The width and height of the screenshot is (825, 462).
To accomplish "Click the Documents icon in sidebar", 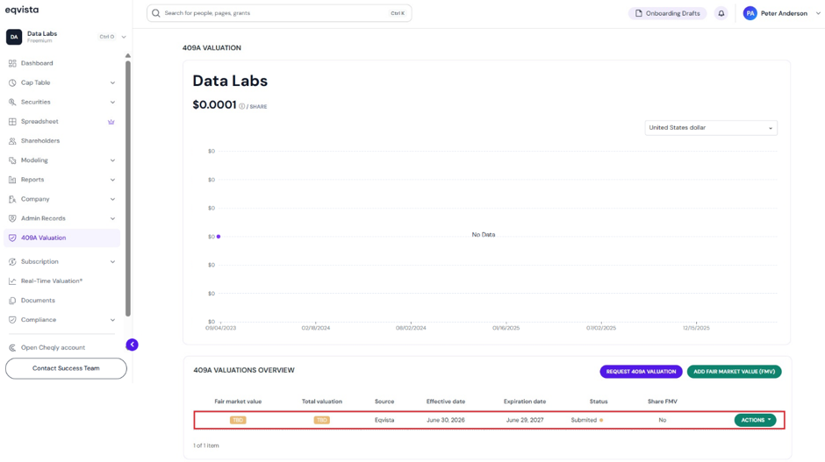I will tap(12, 301).
